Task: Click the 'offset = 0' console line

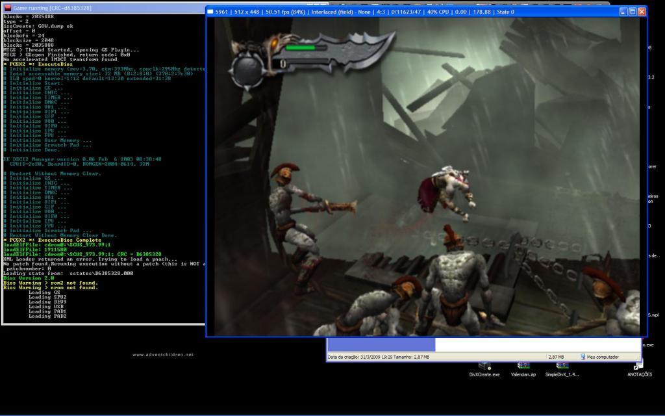Action: pyautogui.click(x=19, y=31)
